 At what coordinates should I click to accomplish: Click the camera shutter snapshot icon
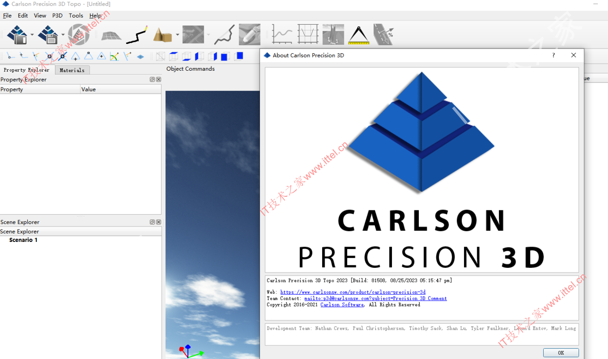click(79, 34)
